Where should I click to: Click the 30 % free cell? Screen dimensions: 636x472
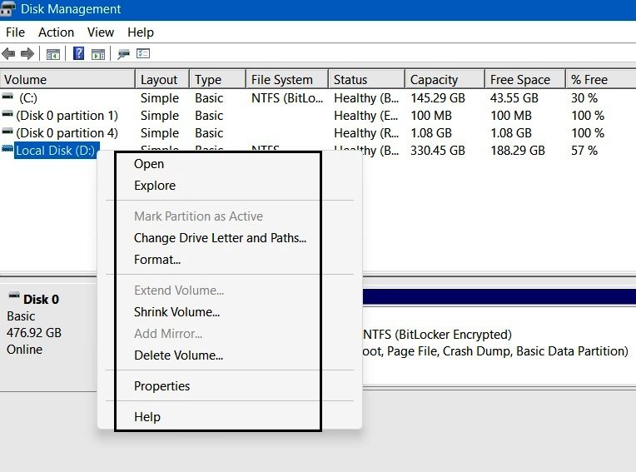[x=584, y=97]
